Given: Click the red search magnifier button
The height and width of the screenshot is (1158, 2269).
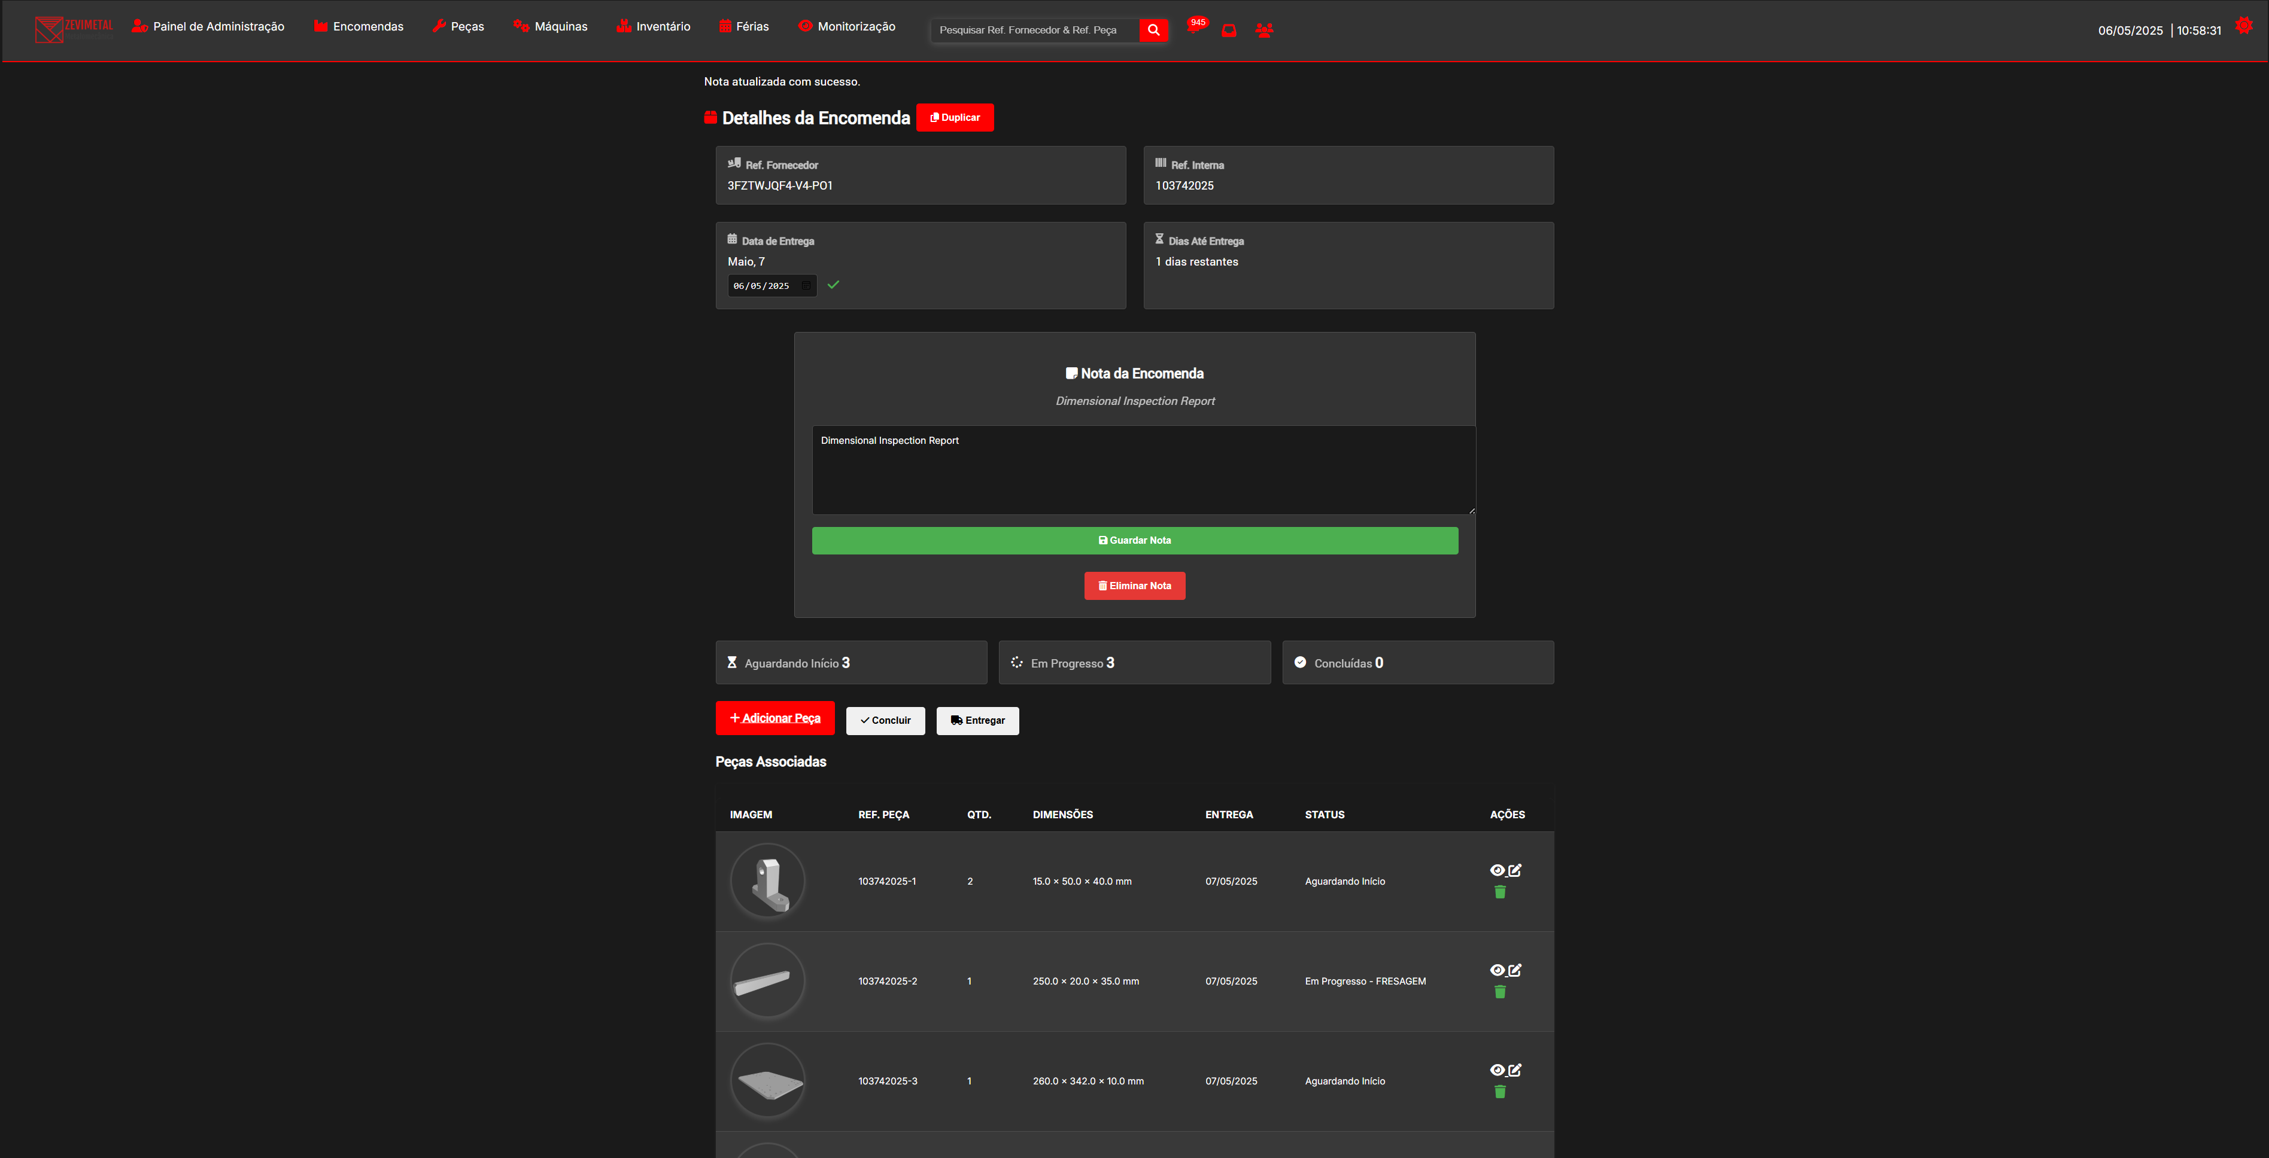Looking at the screenshot, I should click(1153, 30).
